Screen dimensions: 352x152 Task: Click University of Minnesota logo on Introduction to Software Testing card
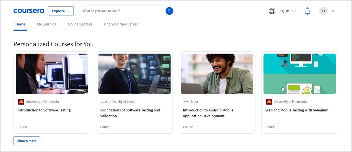[21, 102]
